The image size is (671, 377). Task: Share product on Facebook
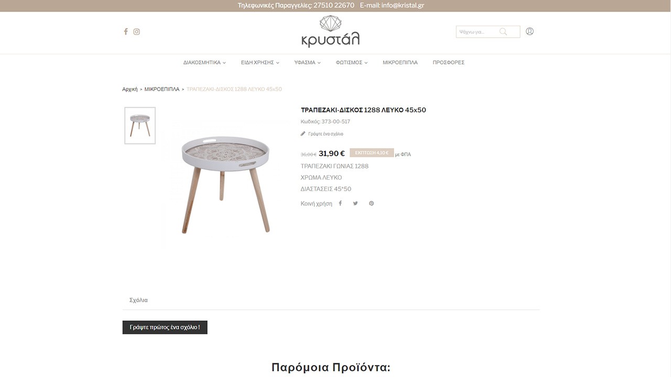coord(340,203)
